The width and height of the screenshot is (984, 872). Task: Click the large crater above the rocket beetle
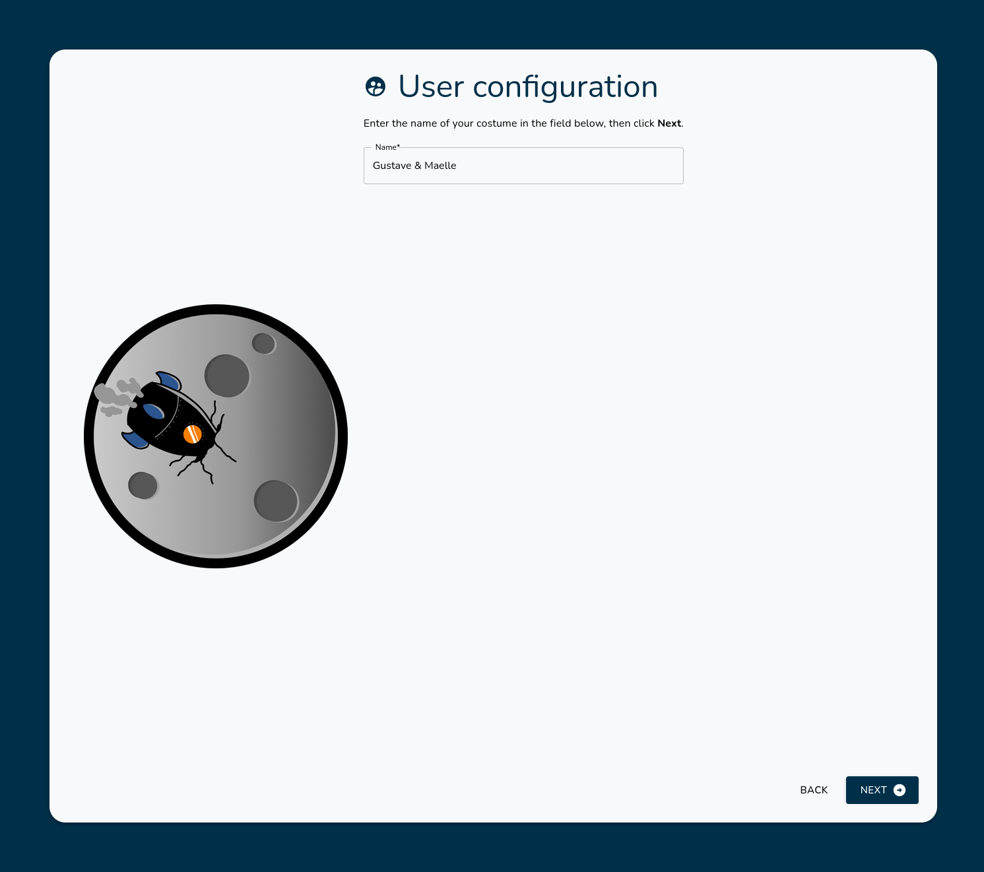point(227,376)
